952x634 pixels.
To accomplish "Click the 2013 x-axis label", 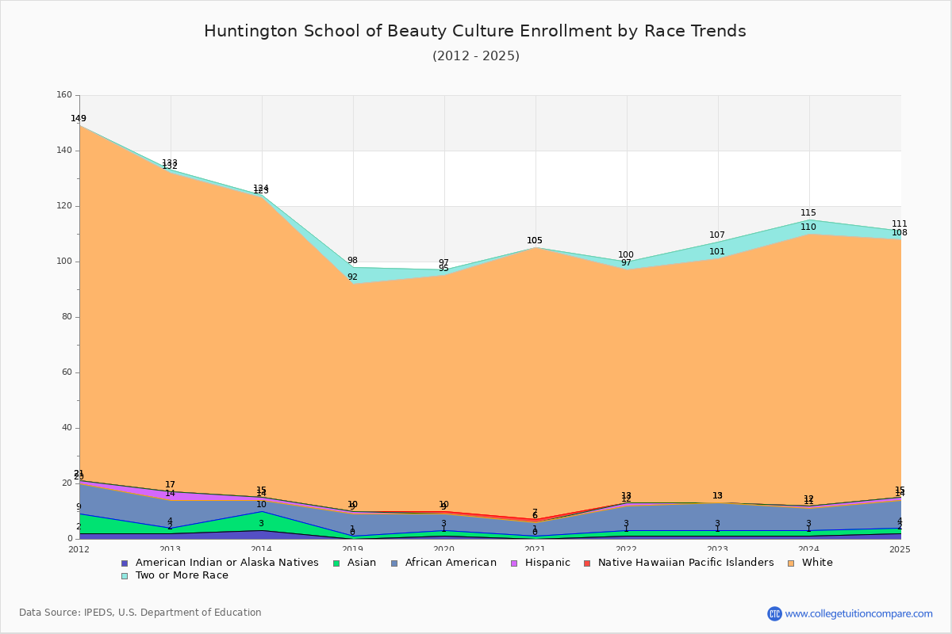I will pyautogui.click(x=171, y=548).
